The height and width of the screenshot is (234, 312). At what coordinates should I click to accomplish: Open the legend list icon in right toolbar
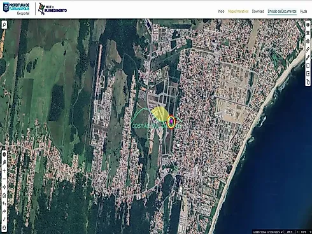[308, 33]
